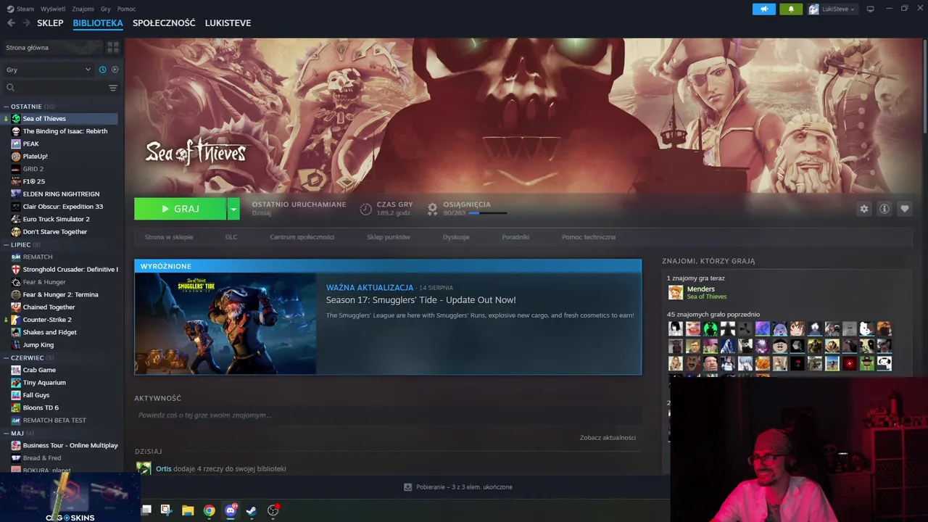Click the CZAS GRY clock icon
Viewport: 928px width, 522px height.
tap(365, 209)
